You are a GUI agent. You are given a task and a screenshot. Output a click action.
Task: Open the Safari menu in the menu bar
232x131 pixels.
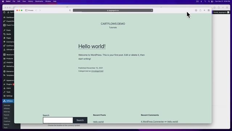coord(8,1)
